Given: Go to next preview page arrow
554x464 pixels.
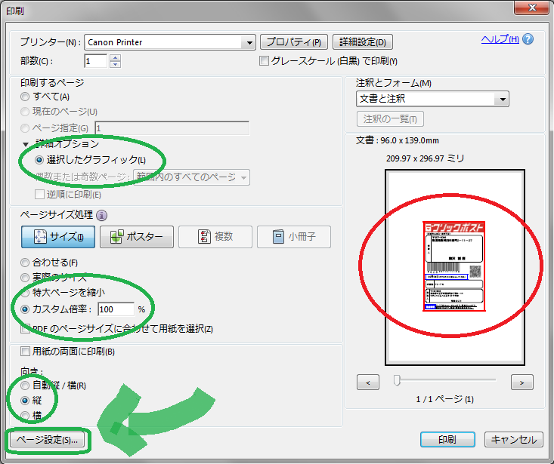Looking at the screenshot, I should [x=522, y=383].
